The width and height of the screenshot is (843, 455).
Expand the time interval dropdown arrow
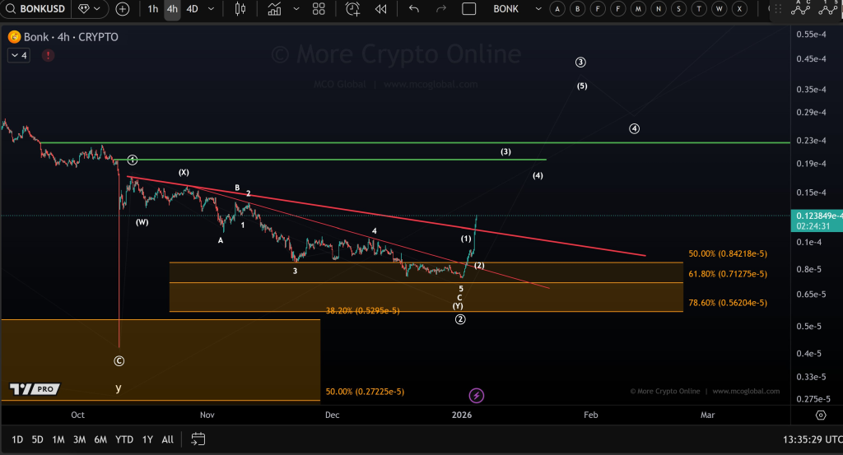[212, 8]
